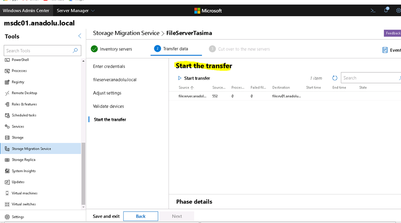Select the Start the transfer step

(110, 119)
